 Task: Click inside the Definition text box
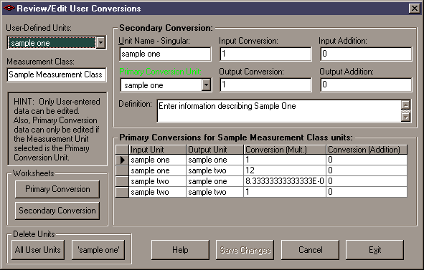coord(279,111)
